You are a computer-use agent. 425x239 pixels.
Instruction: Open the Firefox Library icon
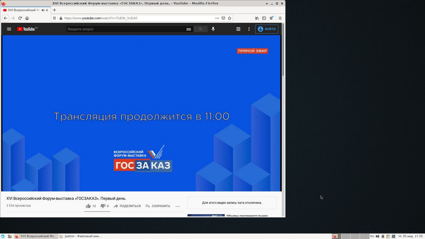tap(257, 18)
